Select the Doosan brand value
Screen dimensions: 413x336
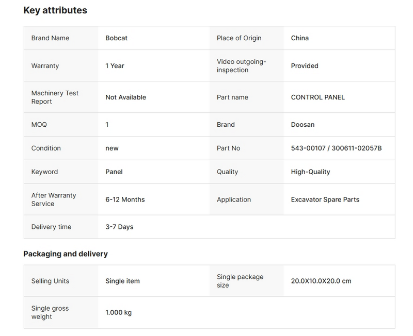303,125
